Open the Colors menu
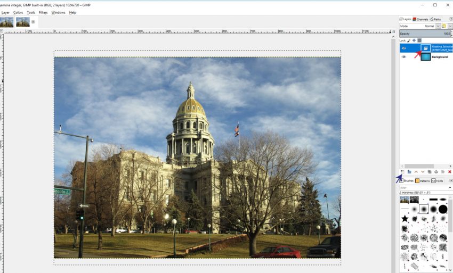453x273 pixels. (x=18, y=12)
